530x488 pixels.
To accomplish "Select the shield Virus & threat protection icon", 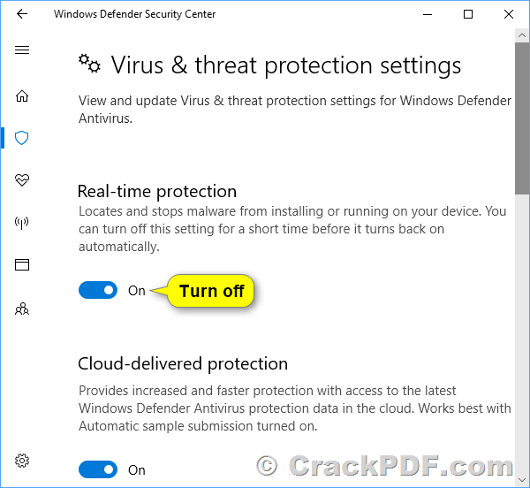I will (21, 138).
